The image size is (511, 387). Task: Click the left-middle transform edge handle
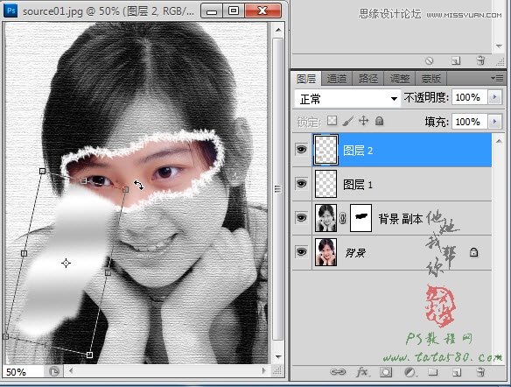pos(24,253)
